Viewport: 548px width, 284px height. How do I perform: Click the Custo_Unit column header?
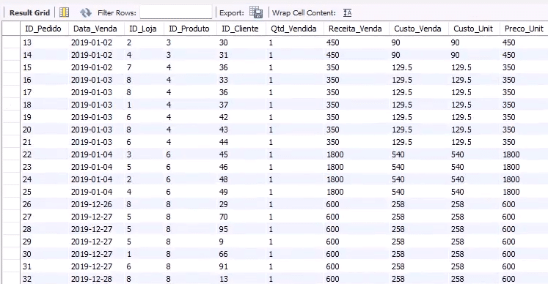tap(473, 29)
